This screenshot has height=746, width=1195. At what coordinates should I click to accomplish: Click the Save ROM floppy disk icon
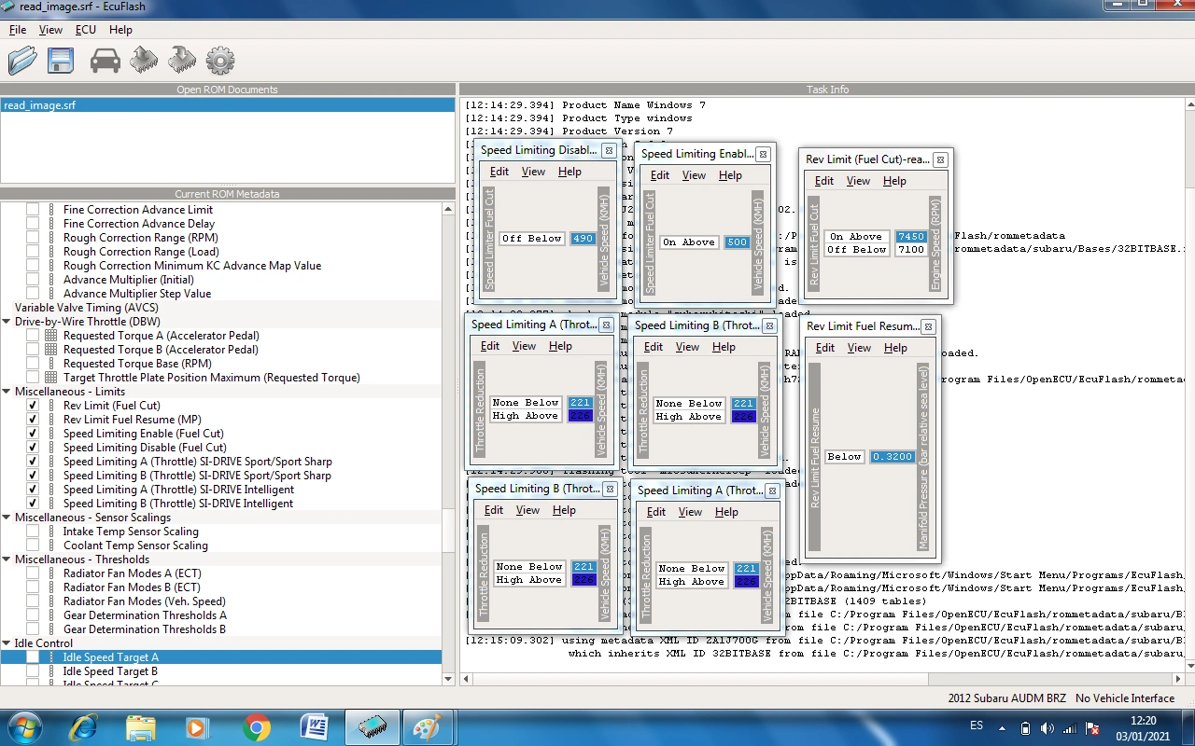61,61
